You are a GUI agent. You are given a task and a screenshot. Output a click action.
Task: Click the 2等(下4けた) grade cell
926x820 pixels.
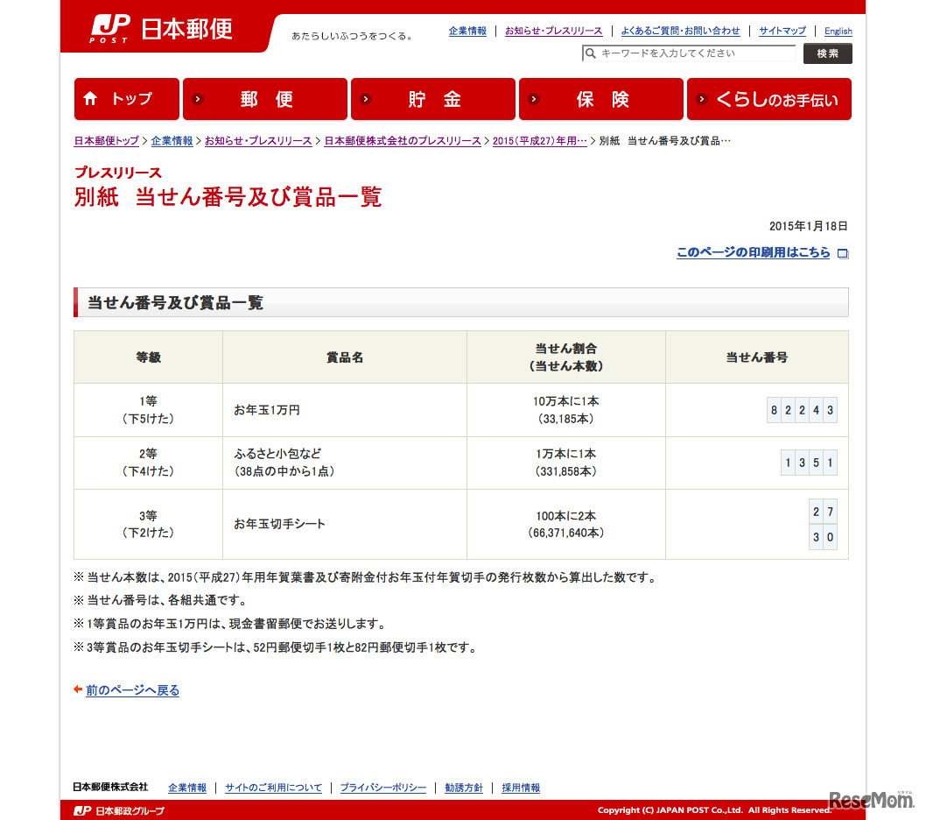pos(148,463)
